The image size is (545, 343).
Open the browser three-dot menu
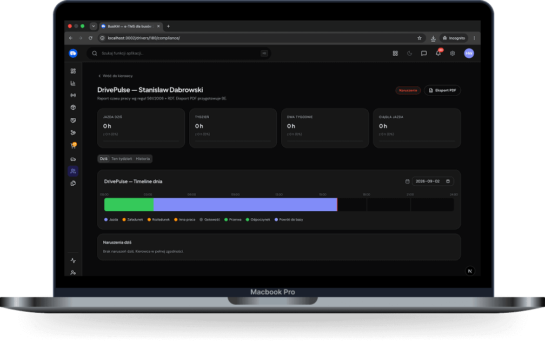[475, 38]
